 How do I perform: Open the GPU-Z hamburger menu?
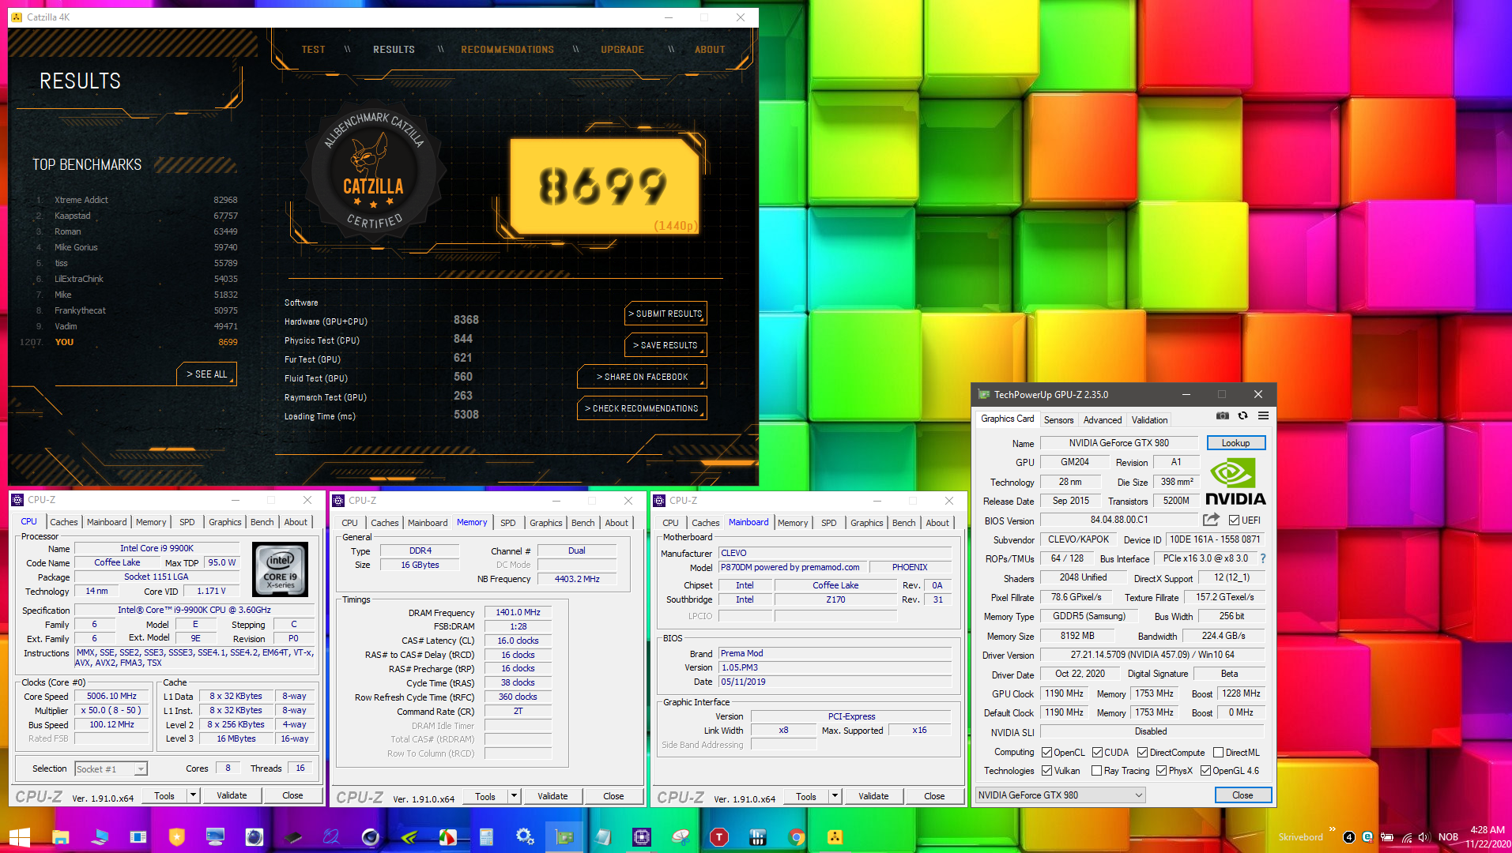coord(1263,416)
